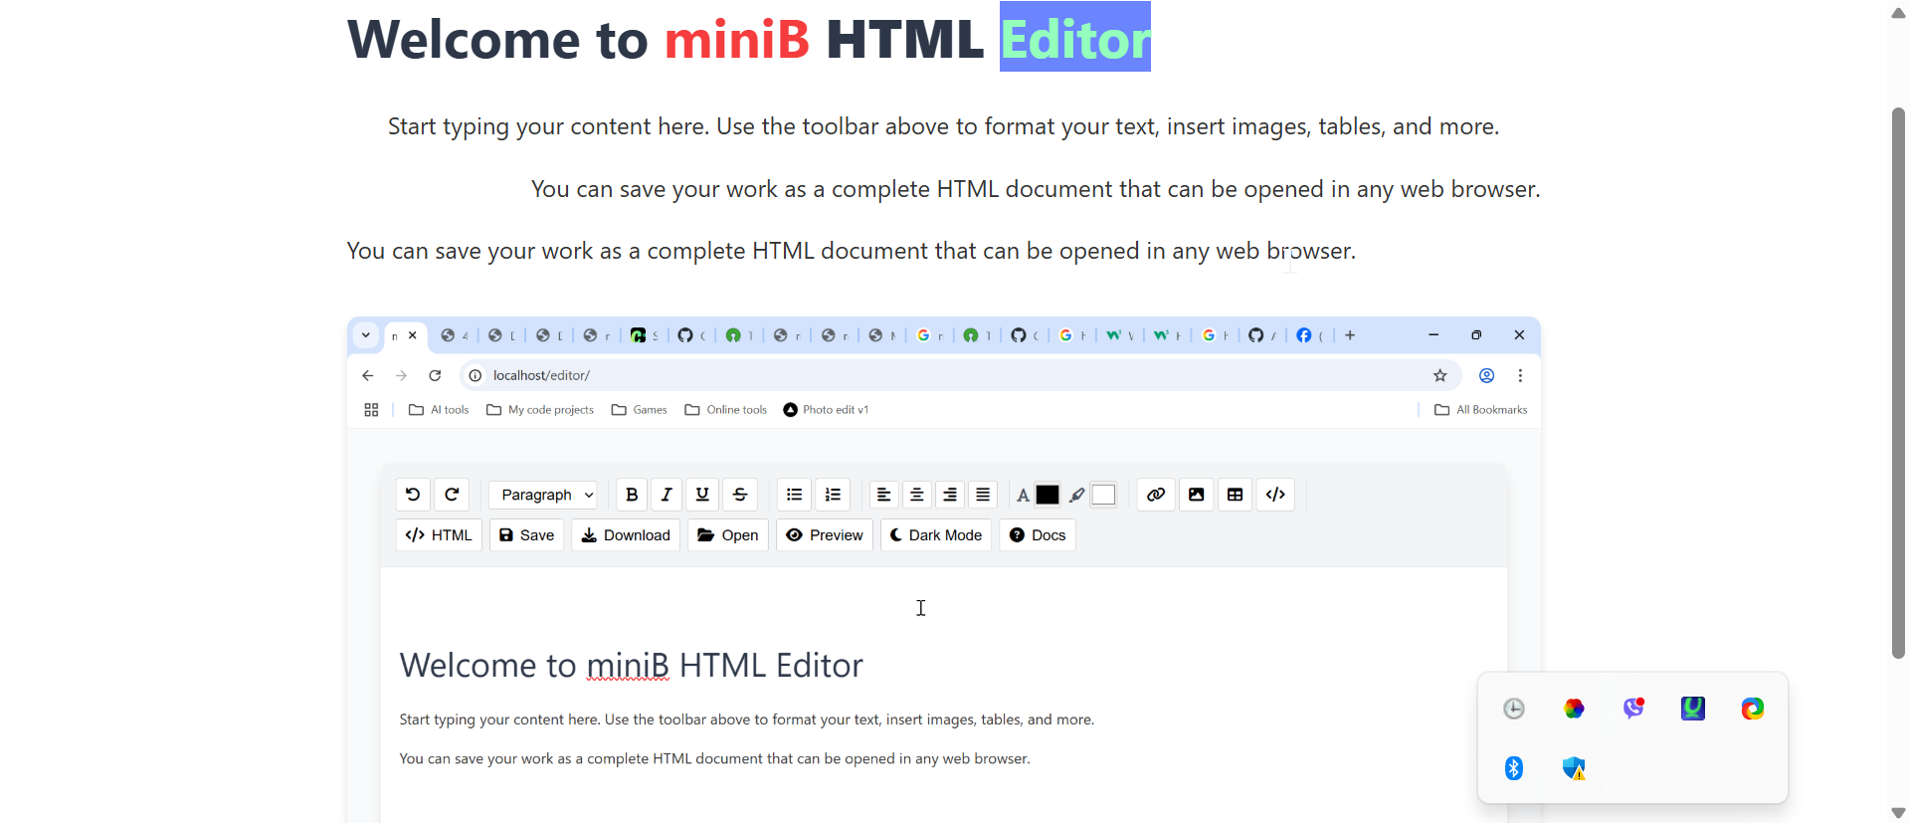
Task: Open the Viber icon in system tray
Action: pos(1633,709)
